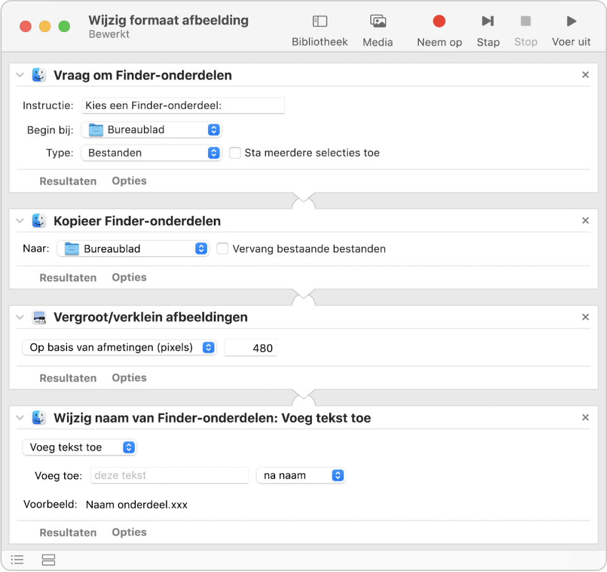Show Resultaten for Kopieer Finder-onderdelen
Screen dimensions: 607x572
[68, 277]
